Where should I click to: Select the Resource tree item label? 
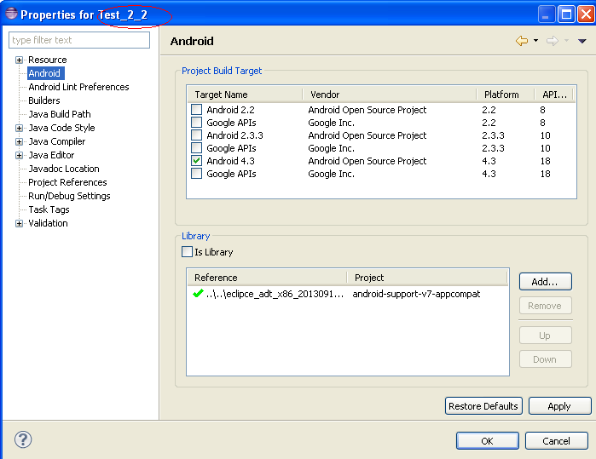(48, 60)
